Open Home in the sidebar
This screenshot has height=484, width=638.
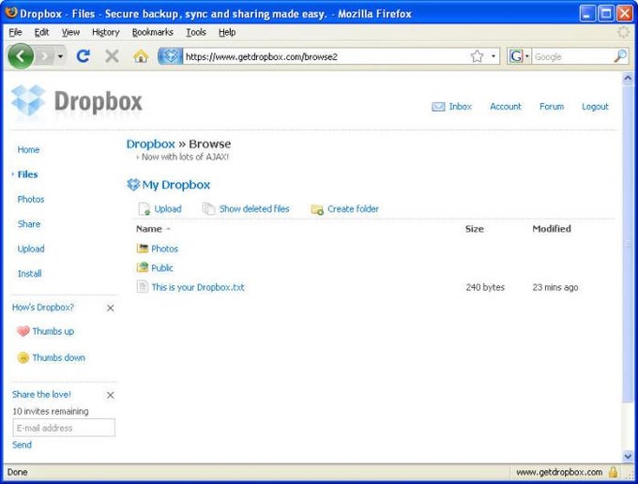[x=28, y=150]
